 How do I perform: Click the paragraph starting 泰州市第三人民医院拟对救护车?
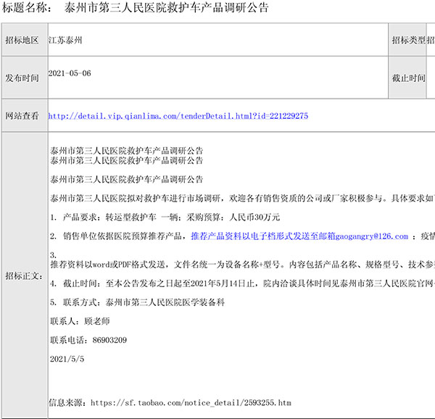tap(242, 199)
